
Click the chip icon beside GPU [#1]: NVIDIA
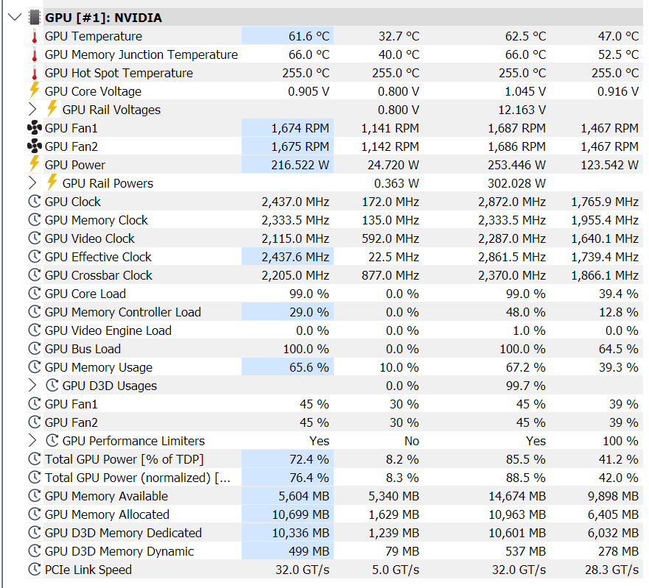(35, 18)
